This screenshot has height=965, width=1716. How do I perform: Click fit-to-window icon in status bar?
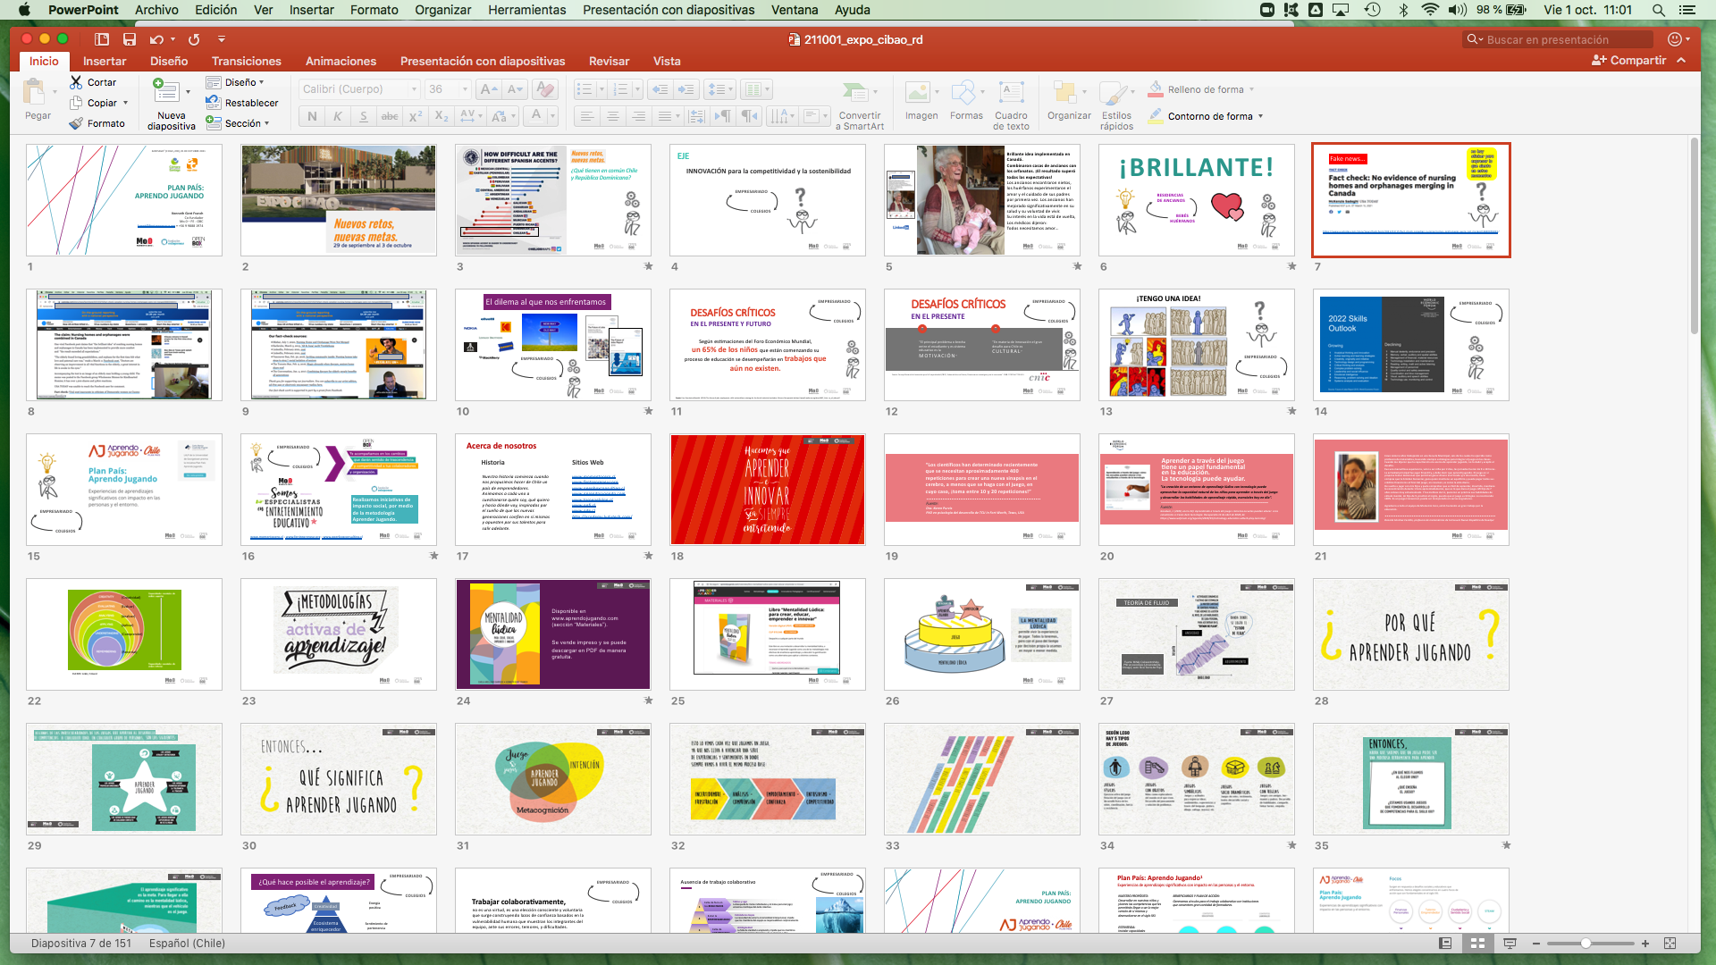pos(1670,944)
